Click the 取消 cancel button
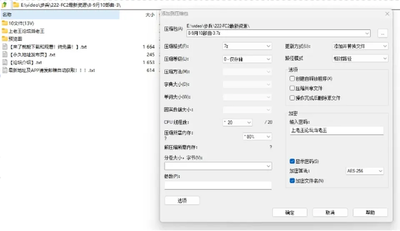 click(330, 212)
